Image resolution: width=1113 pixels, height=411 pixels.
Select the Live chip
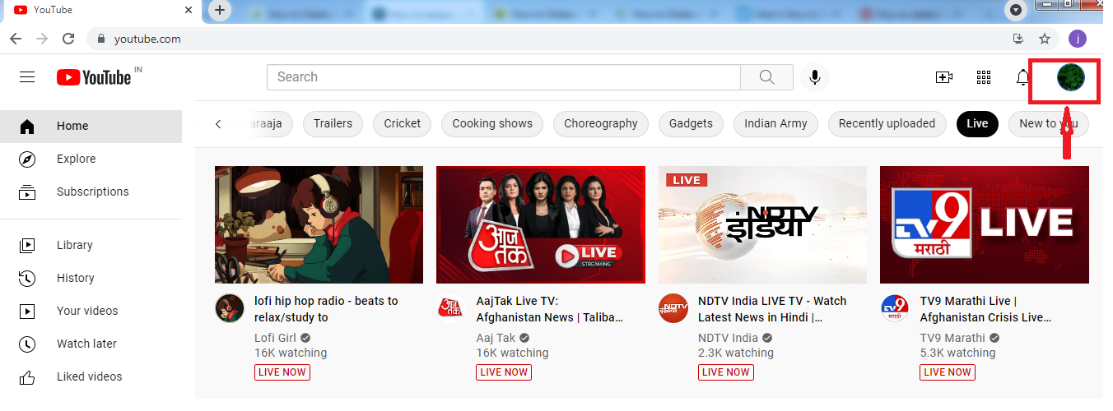(x=977, y=124)
